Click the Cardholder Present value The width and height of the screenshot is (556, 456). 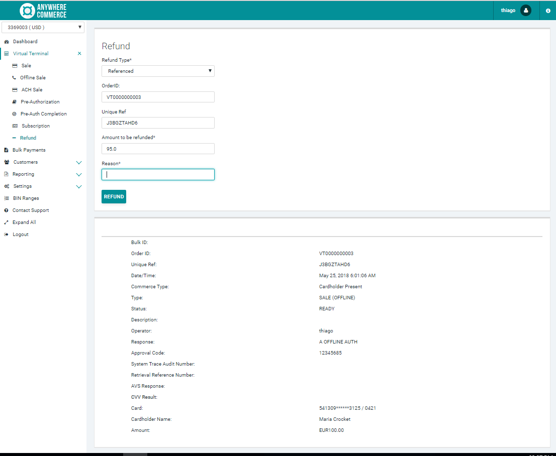(340, 286)
